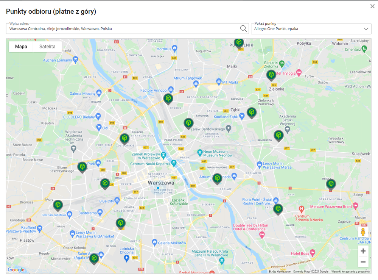Click the E.LECLERC Bielany shop pin
The image size is (378, 280).
98,116
